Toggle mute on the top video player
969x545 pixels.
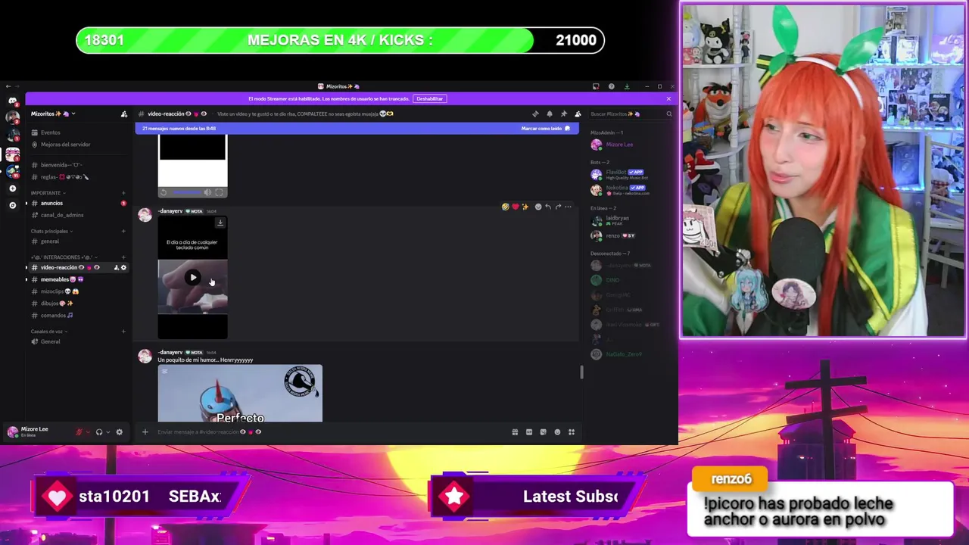[207, 192]
